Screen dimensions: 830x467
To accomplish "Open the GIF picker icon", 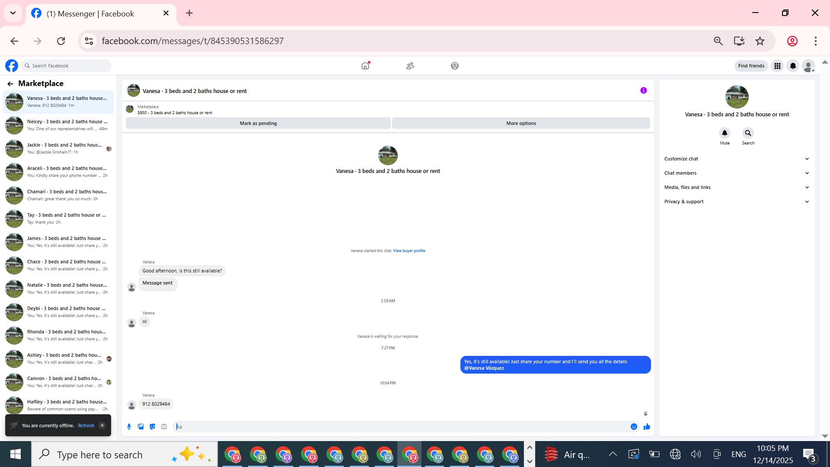I will tap(164, 427).
